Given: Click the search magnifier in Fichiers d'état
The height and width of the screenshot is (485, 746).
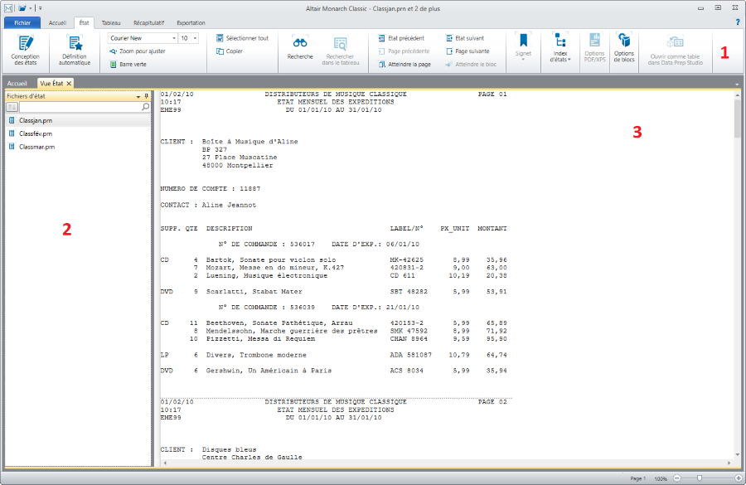Looking at the screenshot, I should [145, 107].
